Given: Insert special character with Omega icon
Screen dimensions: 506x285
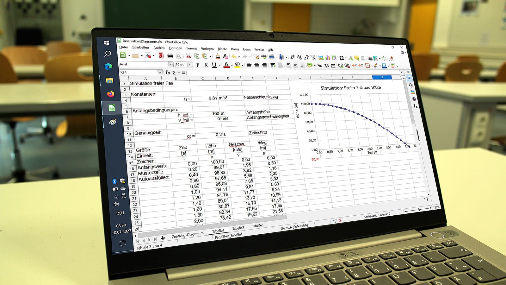Looking at the screenshot, I should pyautogui.click(x=342, y=58).
